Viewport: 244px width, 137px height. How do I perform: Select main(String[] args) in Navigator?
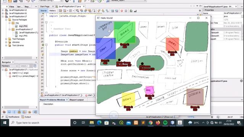point(20,73)
